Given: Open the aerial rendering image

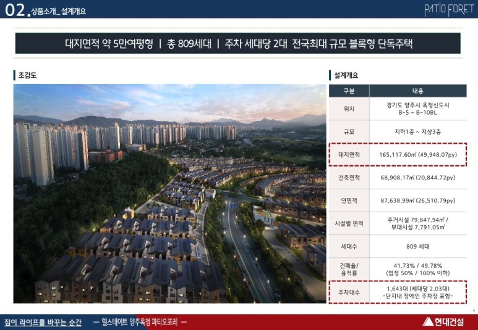Looking at the screenshot, I should 170,194.
